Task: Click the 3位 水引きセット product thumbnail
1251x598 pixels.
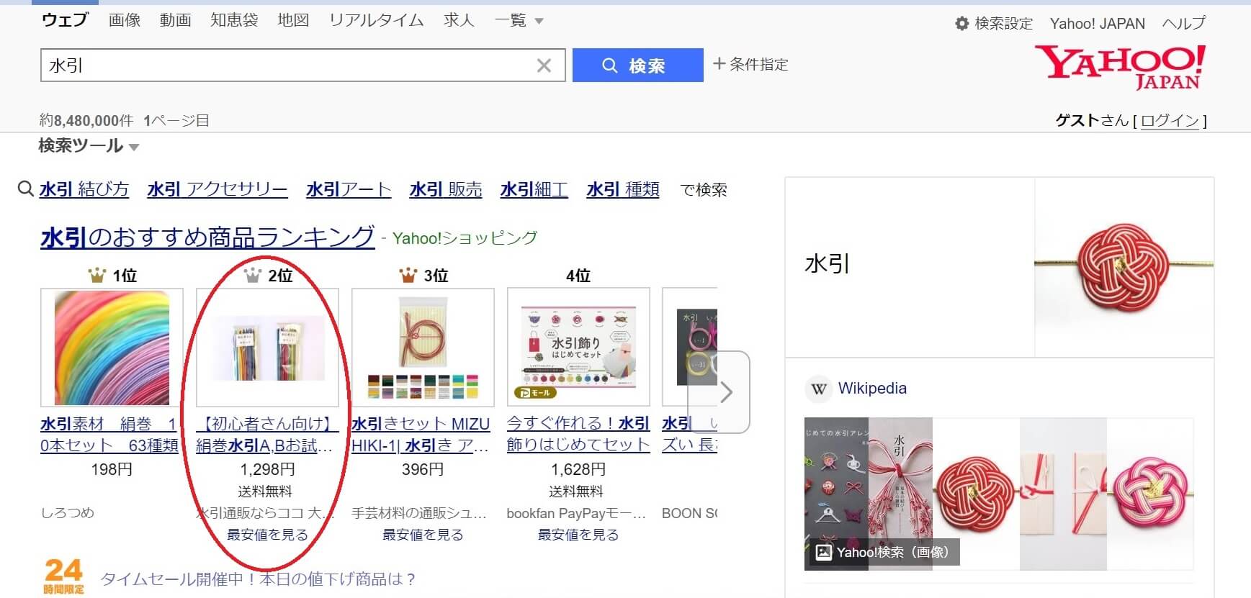Action: 423,348
